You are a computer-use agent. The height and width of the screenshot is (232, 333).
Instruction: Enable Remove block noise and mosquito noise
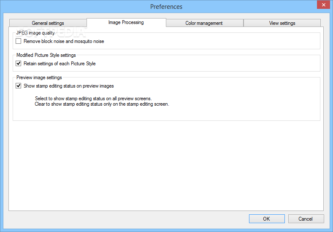(19, 41)
